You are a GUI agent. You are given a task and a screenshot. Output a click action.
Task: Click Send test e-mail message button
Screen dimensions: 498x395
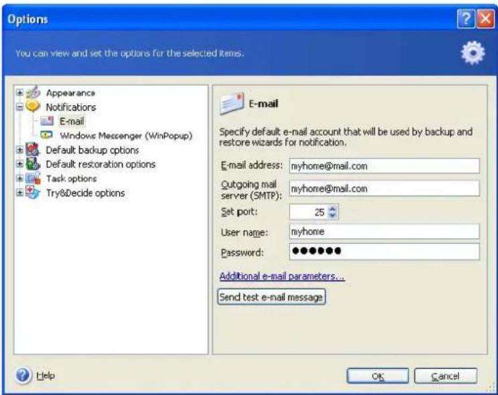click(x=271, y=297)
